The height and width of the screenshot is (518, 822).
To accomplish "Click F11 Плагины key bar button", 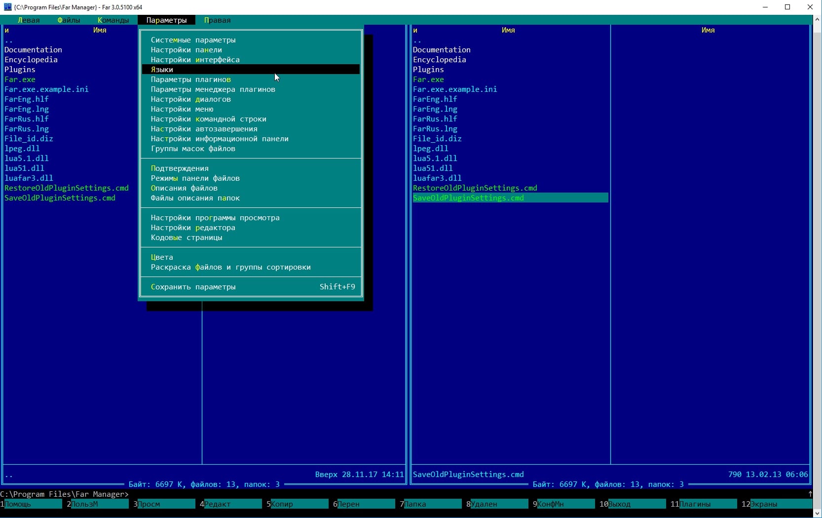I will pos(704,504).
